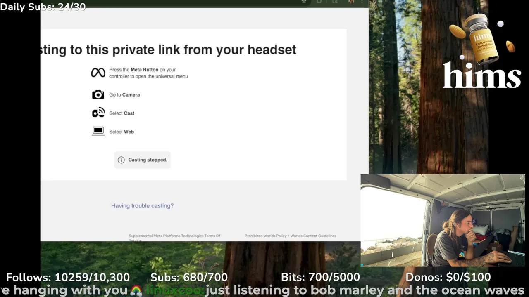Click the rainbow emoji in the chat ticker
The height and width of the screenshot is (297, 529).
136,290
